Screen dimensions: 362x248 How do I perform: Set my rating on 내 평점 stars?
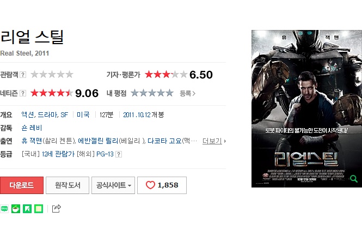(152, 93)
